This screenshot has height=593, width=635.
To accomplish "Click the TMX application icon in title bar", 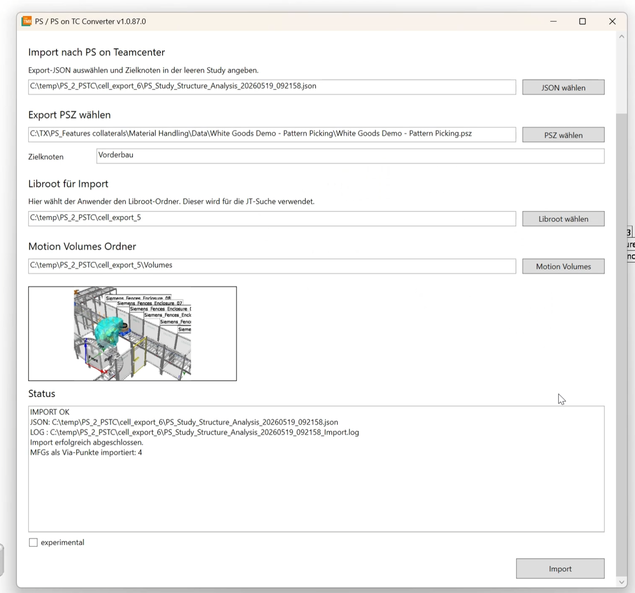I will click(26, 21).
